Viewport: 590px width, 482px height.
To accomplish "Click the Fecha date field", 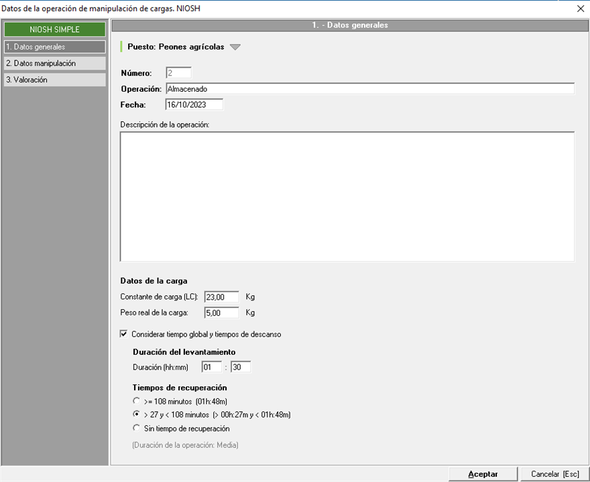I will tap(194, 104).
